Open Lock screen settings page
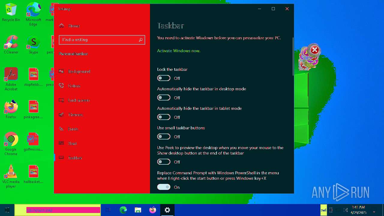 coord(102,100)
